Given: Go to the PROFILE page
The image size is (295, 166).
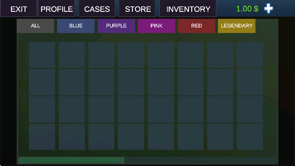Looking at the screenshot, I should (x=57, y=8).
